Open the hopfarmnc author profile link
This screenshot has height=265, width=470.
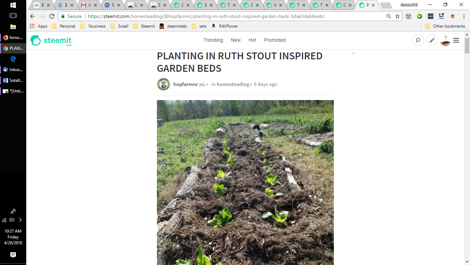point(186,85)
